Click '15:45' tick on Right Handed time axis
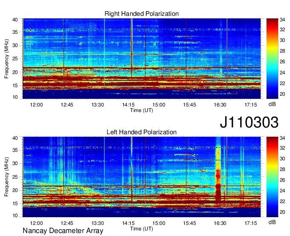290x236 pixels. [x=189, y=105]
